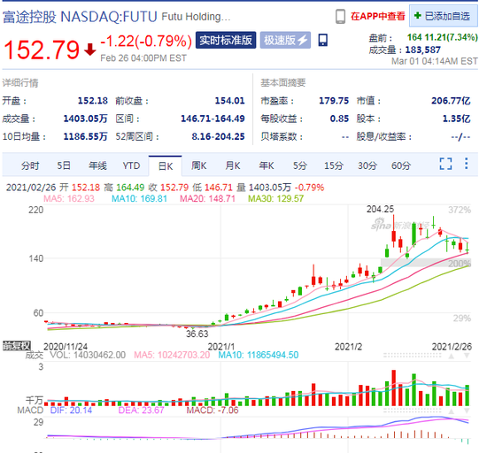Viewport: 487px width, 453px height.
Task: Click the 区间 value 146.71-164.49
Action: [x=213, y=119]
